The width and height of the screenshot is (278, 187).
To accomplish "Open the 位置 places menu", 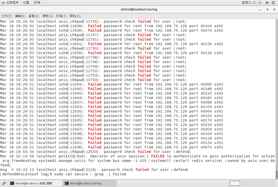I will 26,3.
